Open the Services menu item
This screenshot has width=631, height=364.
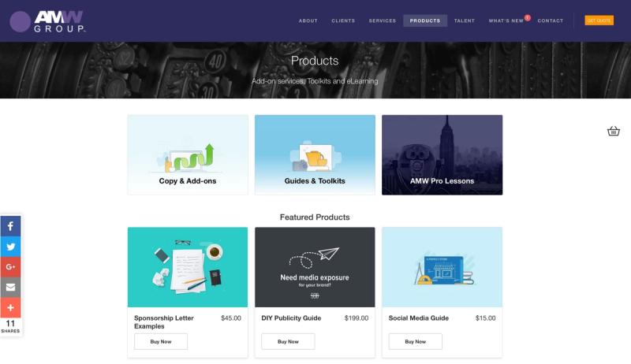pyautogui.click(x=383, y=21)
